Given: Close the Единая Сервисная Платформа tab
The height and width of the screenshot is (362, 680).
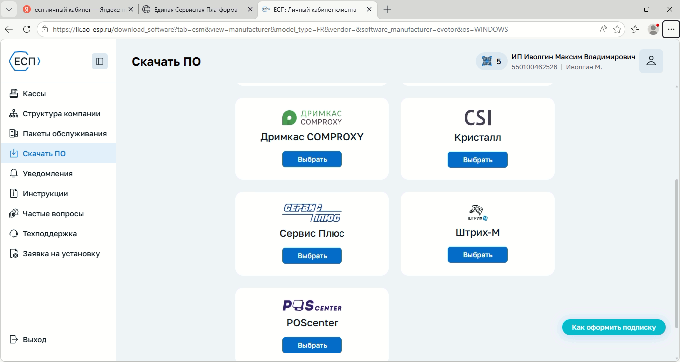Looking at the screenshot, I should pos(250,10).
